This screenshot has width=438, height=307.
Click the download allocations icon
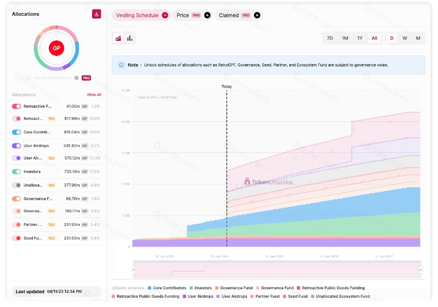pyautogui.click(x=96, y=14)
